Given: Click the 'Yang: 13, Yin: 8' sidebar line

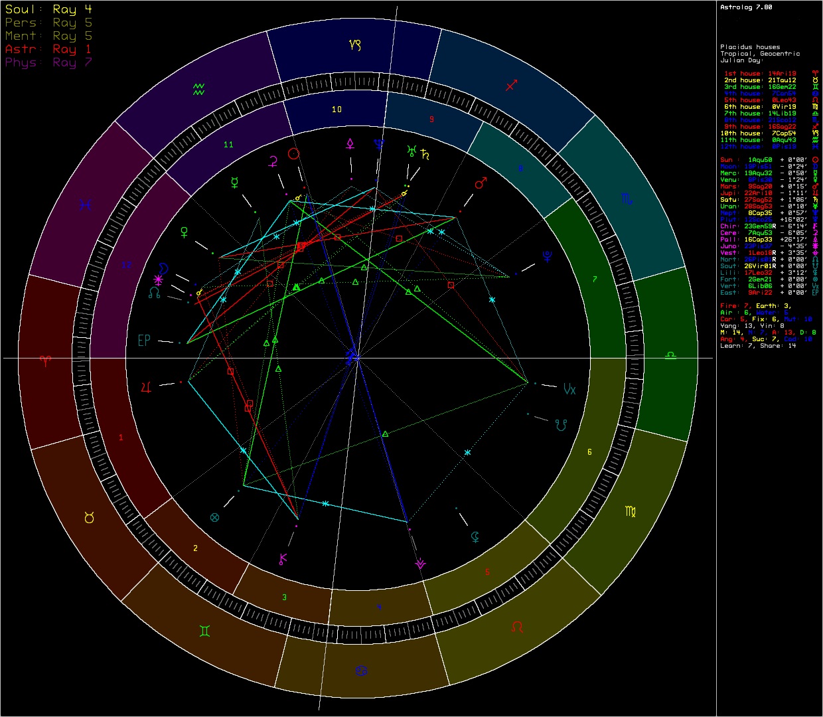Looking at the screenshot, I should click(x=752, y=326).
